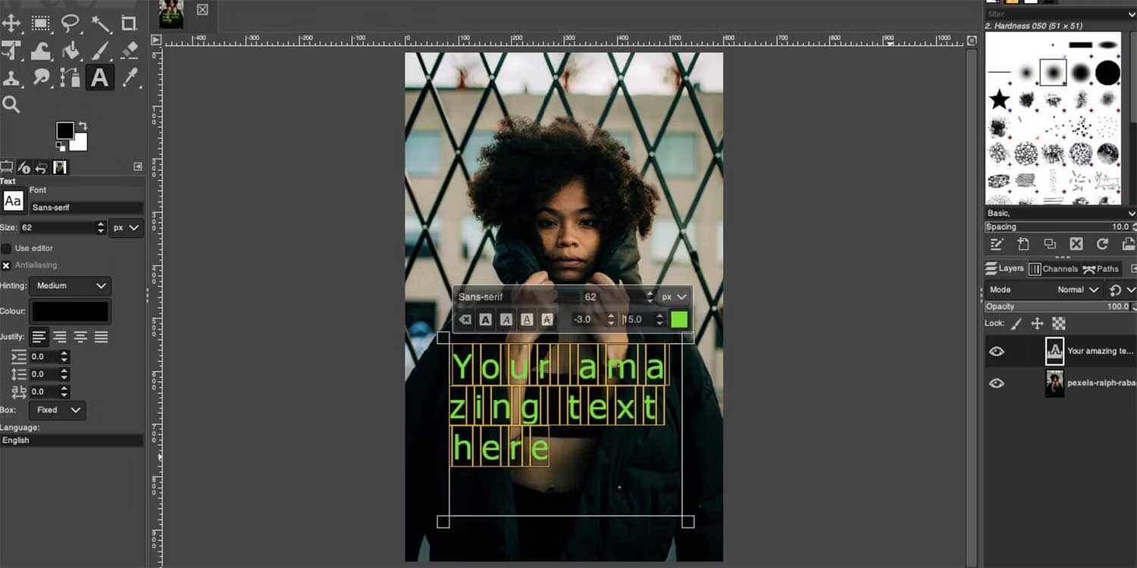Viewport: 1137px width, 568px height.
Task: Select right justify alignment
Action: [60, 337]
